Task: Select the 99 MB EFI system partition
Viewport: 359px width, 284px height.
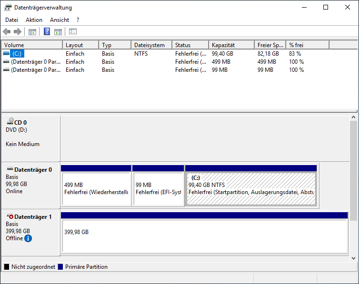Action: (x=158, y=188)
